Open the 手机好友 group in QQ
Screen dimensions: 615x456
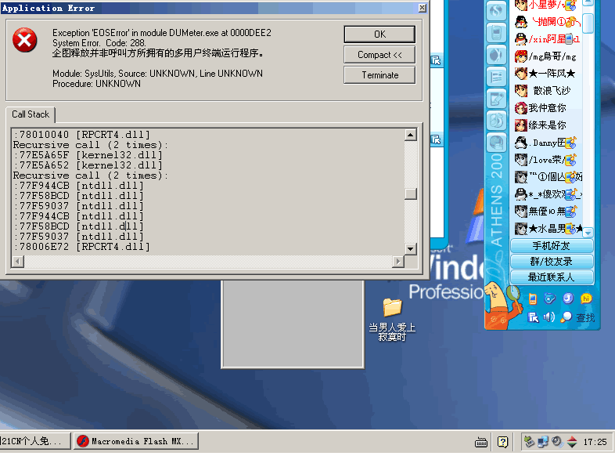pos(552,246)
